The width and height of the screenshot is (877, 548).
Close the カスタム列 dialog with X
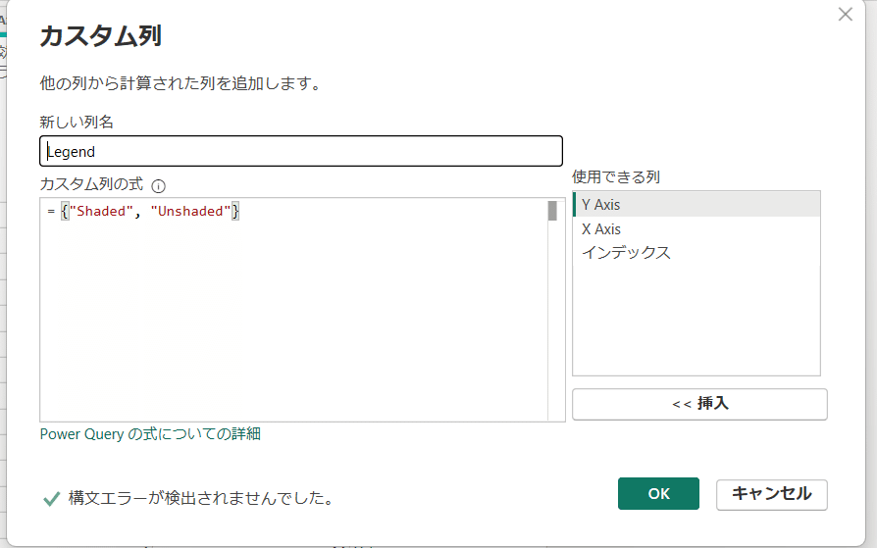pos(846,14)
